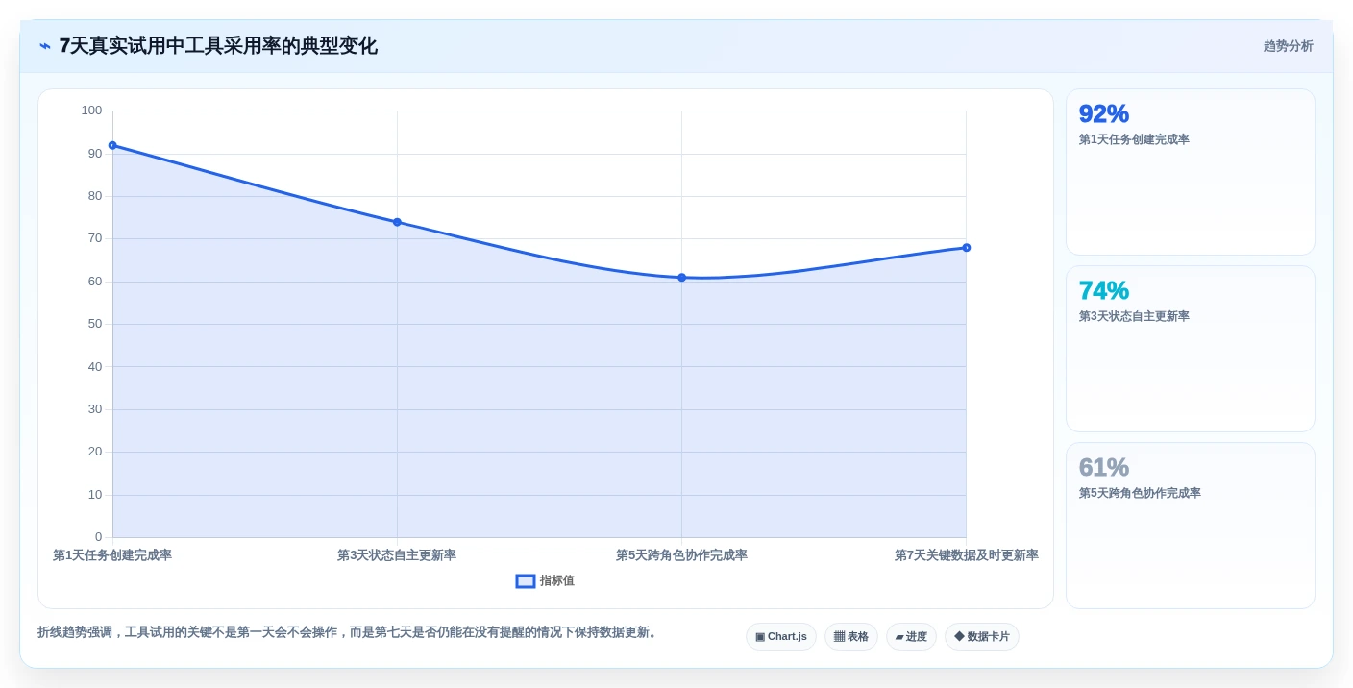Click the 指标值 legend label

tap(557, 581)
